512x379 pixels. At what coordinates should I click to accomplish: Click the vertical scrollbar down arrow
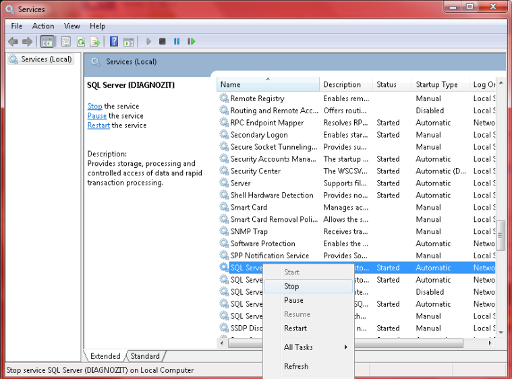[501, 332]
